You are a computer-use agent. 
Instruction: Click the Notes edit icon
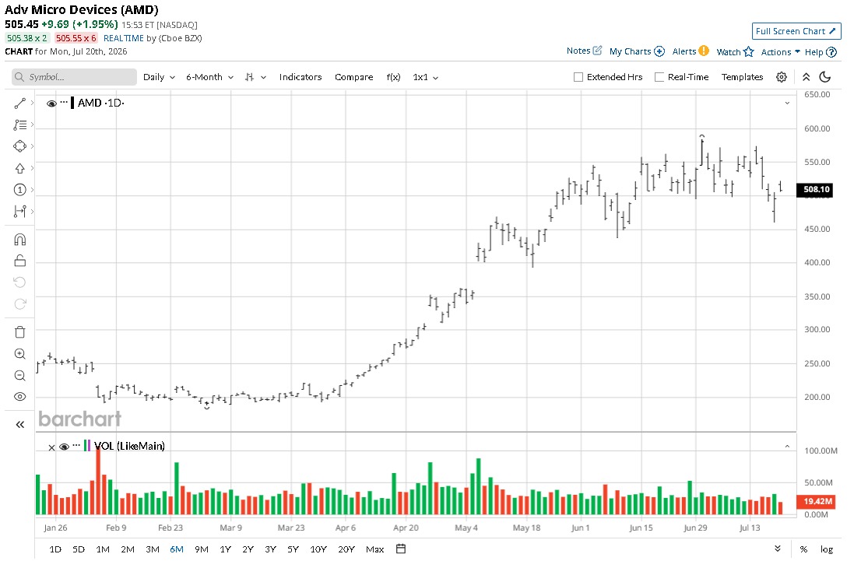click(x=597, y=51)
